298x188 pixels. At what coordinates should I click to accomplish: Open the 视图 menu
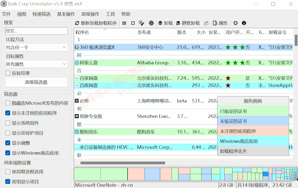coord(22,14)
